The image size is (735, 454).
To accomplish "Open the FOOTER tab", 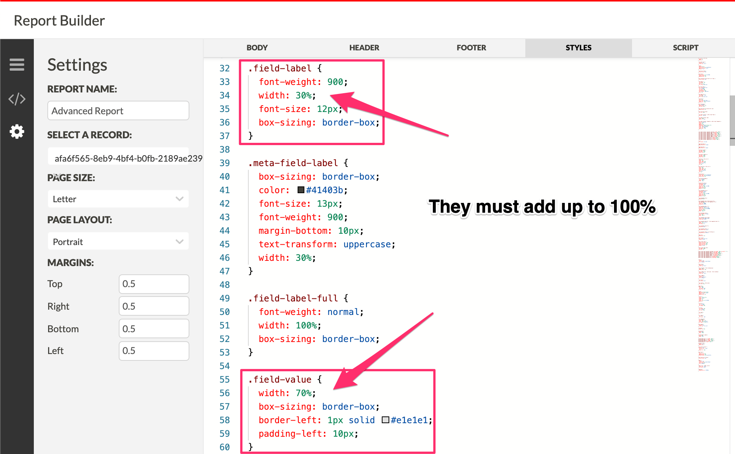I will 471,48.
